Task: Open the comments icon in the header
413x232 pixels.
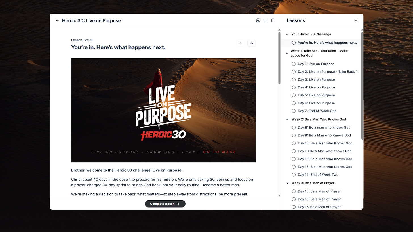Action: click(258, 20)
